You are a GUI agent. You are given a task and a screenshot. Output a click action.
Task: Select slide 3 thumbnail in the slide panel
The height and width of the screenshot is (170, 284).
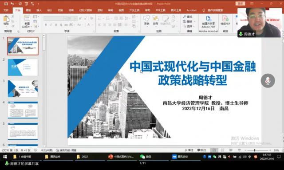23,89
